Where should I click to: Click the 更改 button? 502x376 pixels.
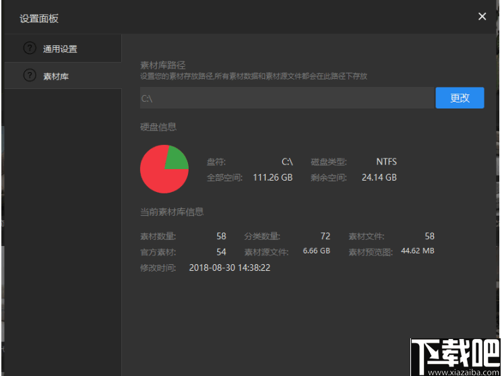(x=460, y=98)
